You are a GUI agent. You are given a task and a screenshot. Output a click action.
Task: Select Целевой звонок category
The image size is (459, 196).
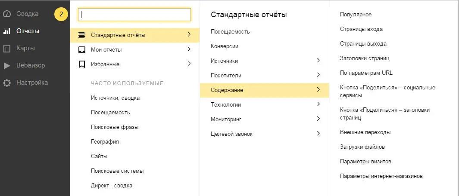click(x=231, y=134)
